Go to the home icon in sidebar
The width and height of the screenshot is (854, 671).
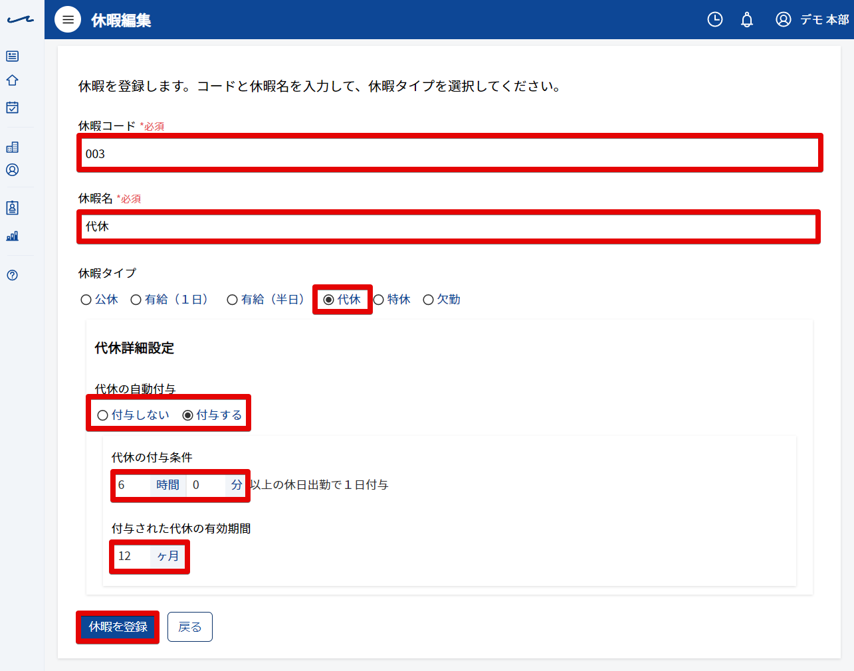click(12, 80)
